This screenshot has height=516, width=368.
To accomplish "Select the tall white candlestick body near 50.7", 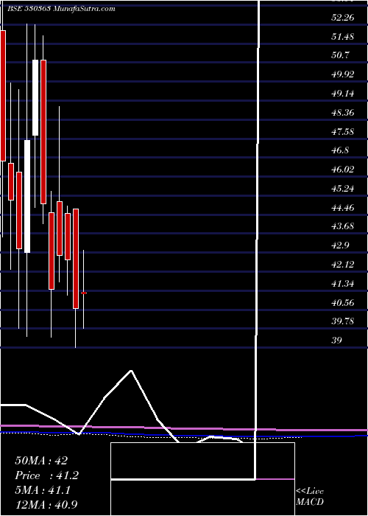I will pos(35,97).
